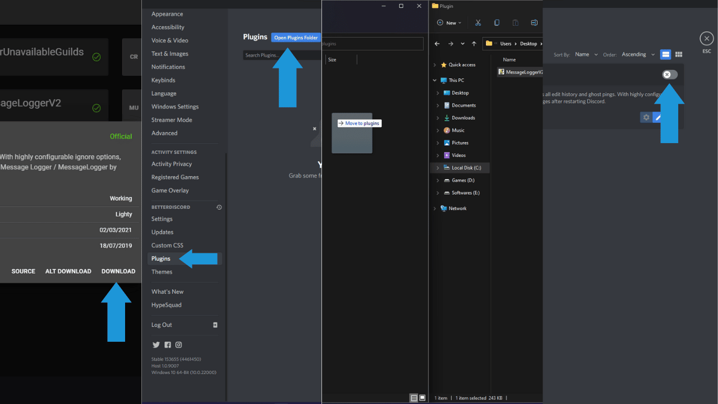
Task: Open recent locations chevron in Explorer
Action: click(x=462, y=44)
